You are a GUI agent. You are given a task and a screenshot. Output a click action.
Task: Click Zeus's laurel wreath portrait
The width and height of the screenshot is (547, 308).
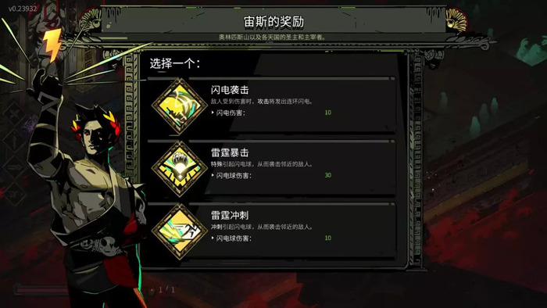(x=96, y=129)
